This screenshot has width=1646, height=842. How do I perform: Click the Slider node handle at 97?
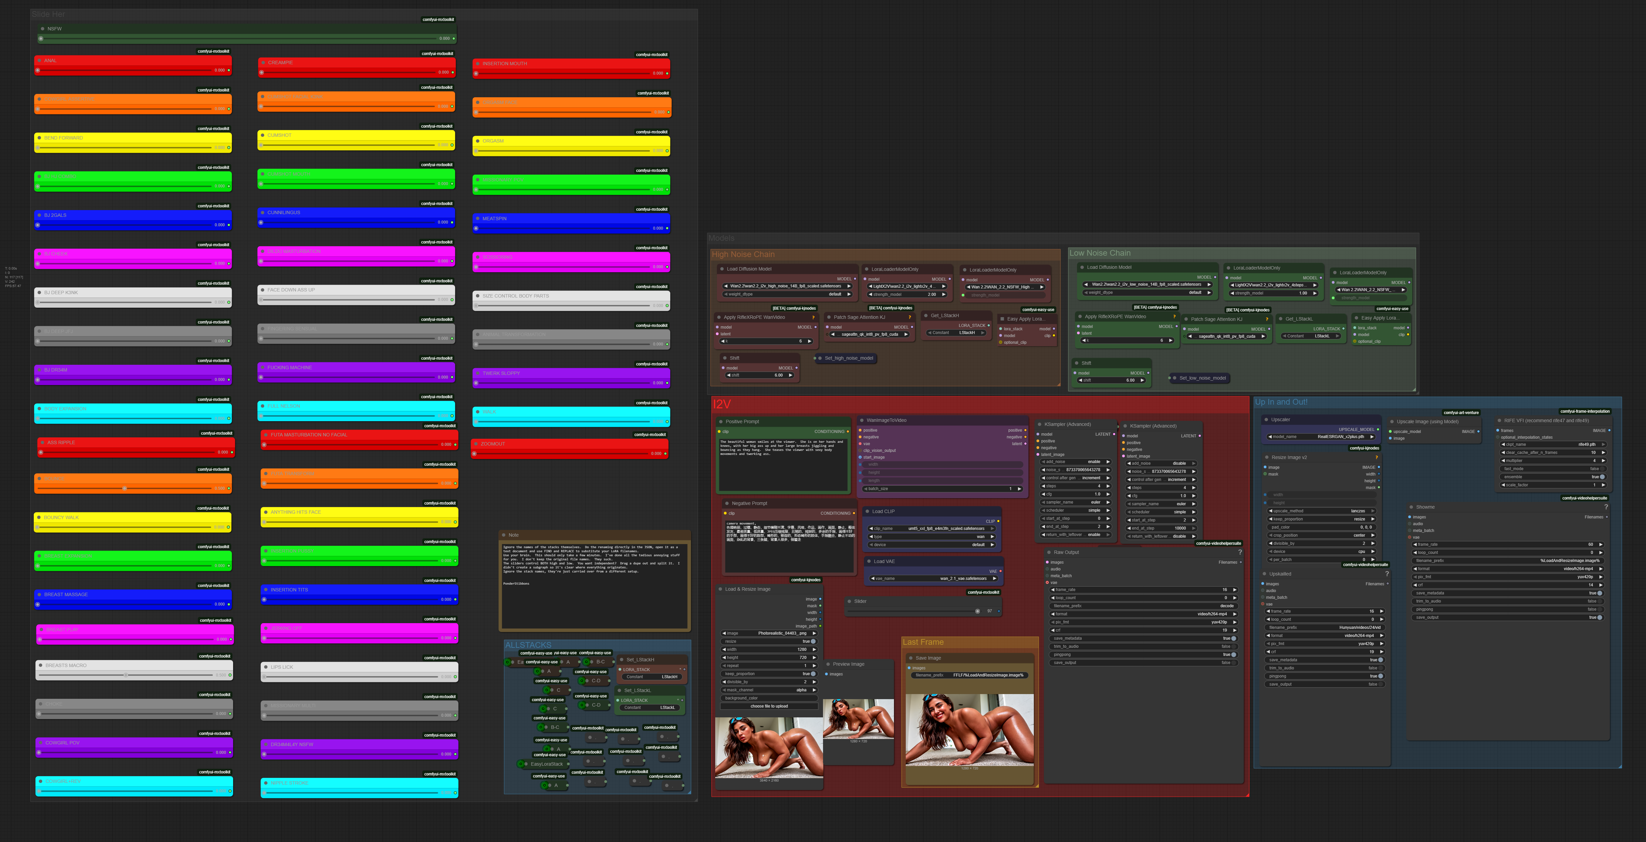[x=978, y=611]
